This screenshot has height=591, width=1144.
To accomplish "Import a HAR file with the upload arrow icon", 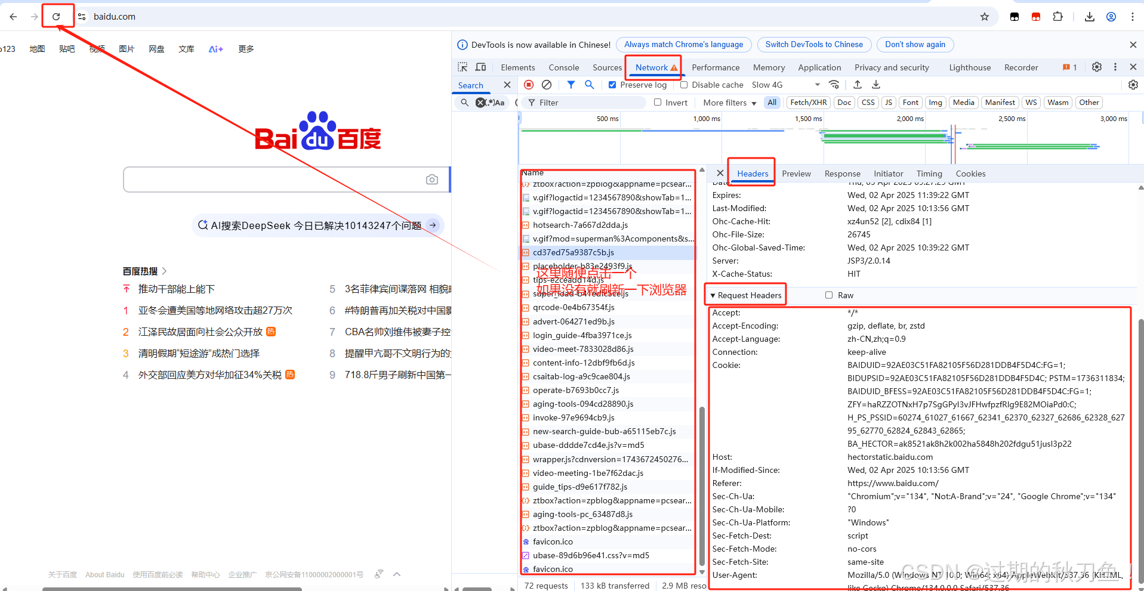I will (x=858, y=85).
